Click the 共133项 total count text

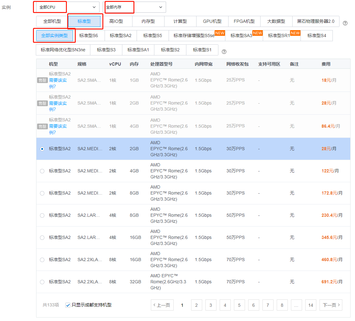pyautogui.click(x=51, y=305)
